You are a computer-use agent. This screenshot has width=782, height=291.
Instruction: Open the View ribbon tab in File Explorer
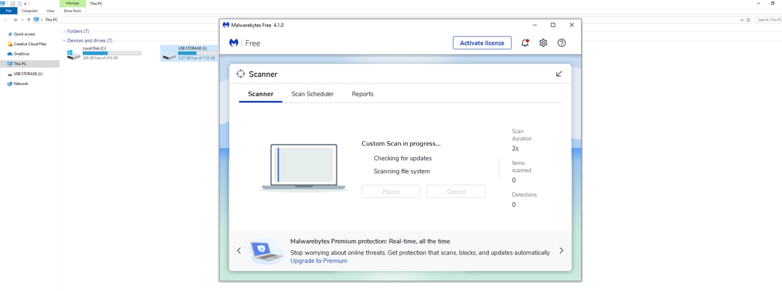50,11
